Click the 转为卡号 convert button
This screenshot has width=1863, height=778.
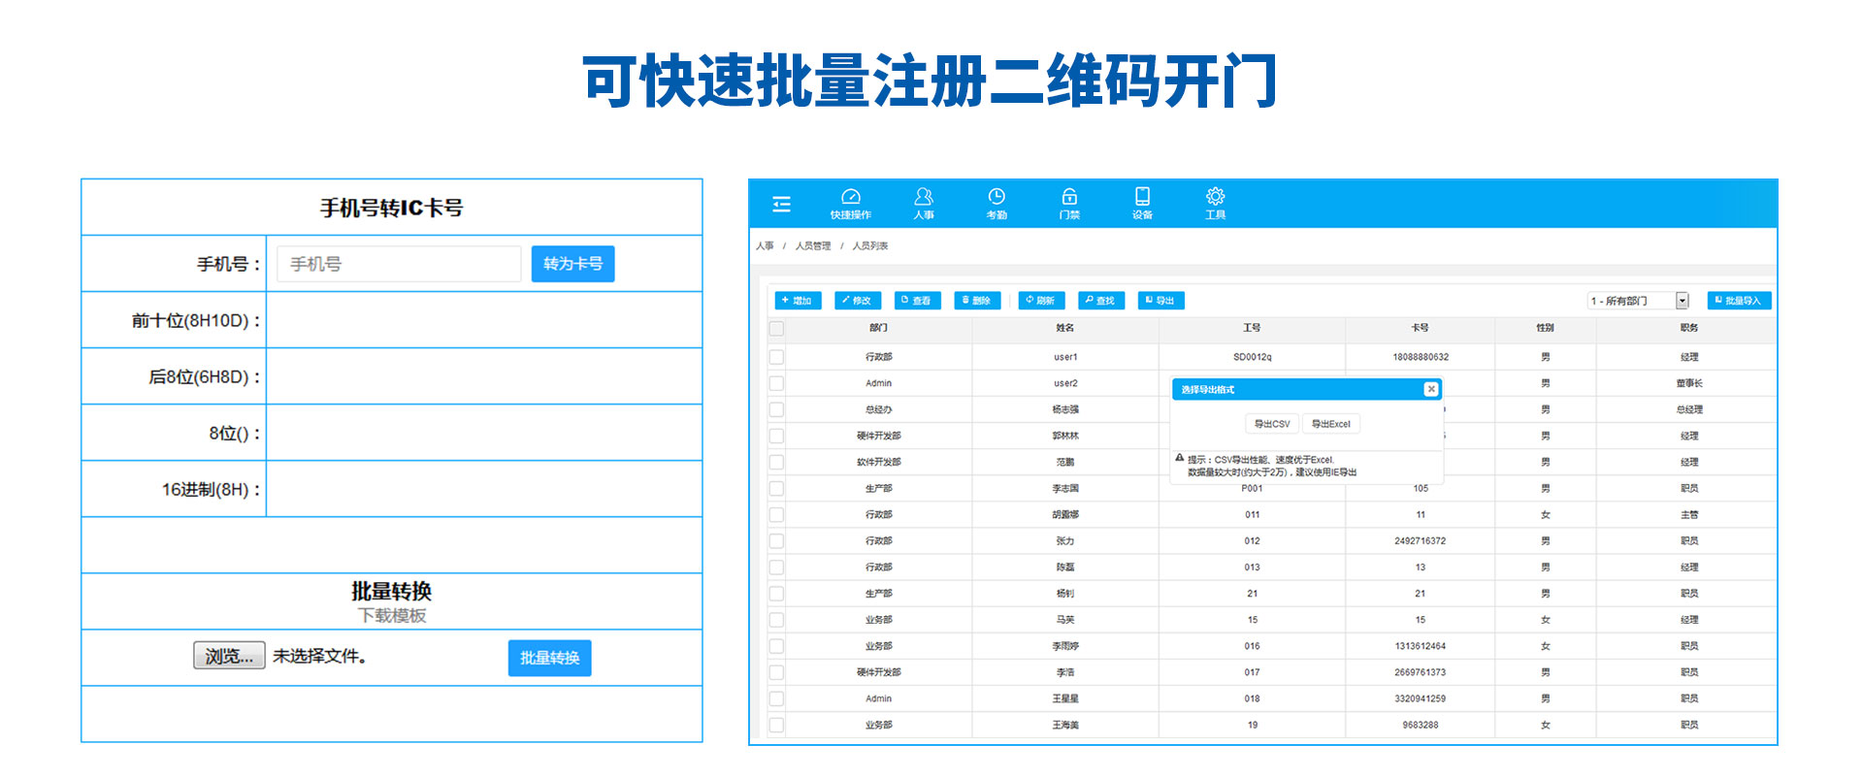tap(572, 264)
